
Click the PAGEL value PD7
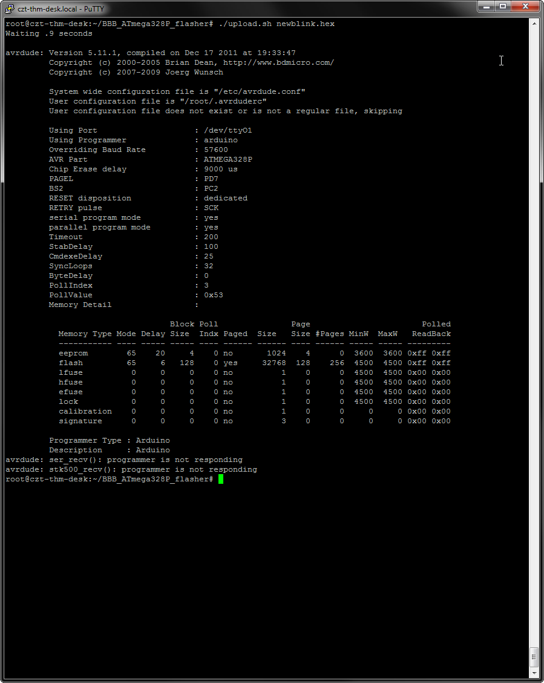211,179
